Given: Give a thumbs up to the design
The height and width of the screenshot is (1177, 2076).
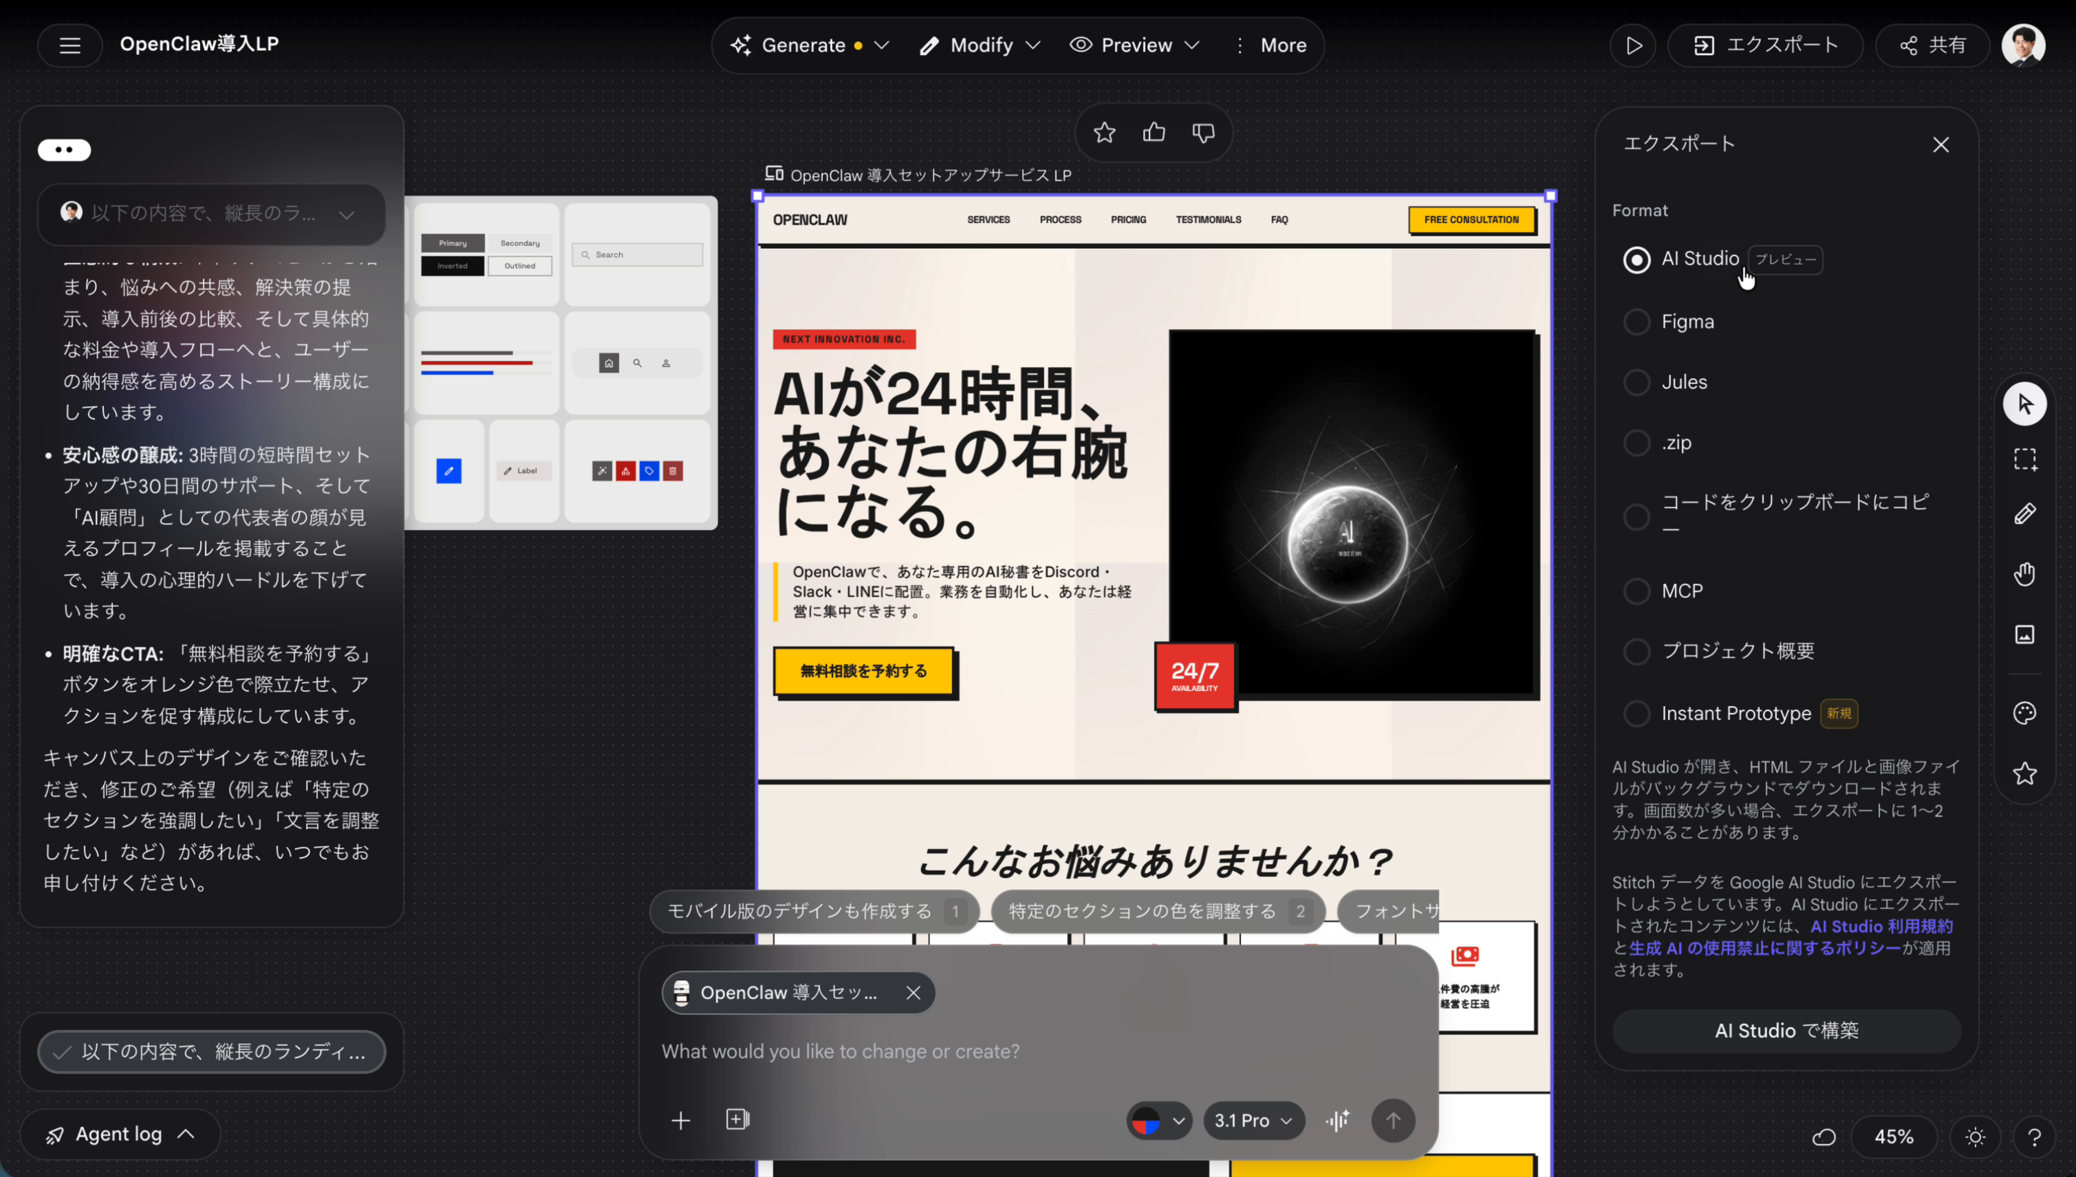Looking at the screenshot, I should pos(1154,132).
